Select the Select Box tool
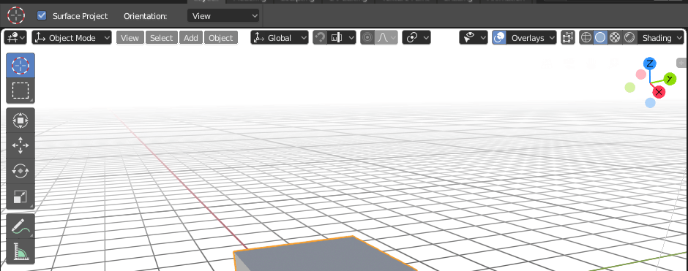Screen dimensions: 688x271 coord(20,91)
